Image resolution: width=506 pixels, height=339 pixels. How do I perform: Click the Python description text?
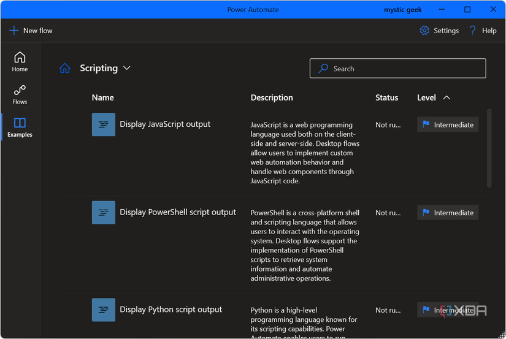[304, 322]
